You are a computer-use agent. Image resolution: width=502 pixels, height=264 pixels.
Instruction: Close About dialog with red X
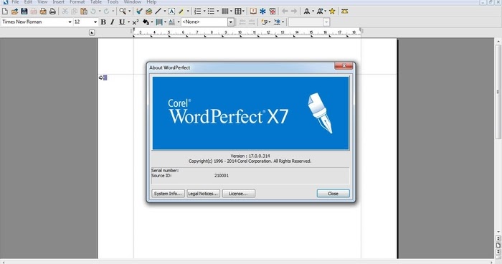point(344,66)
